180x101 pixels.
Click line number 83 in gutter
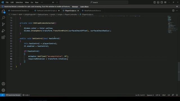pos(11,38)
